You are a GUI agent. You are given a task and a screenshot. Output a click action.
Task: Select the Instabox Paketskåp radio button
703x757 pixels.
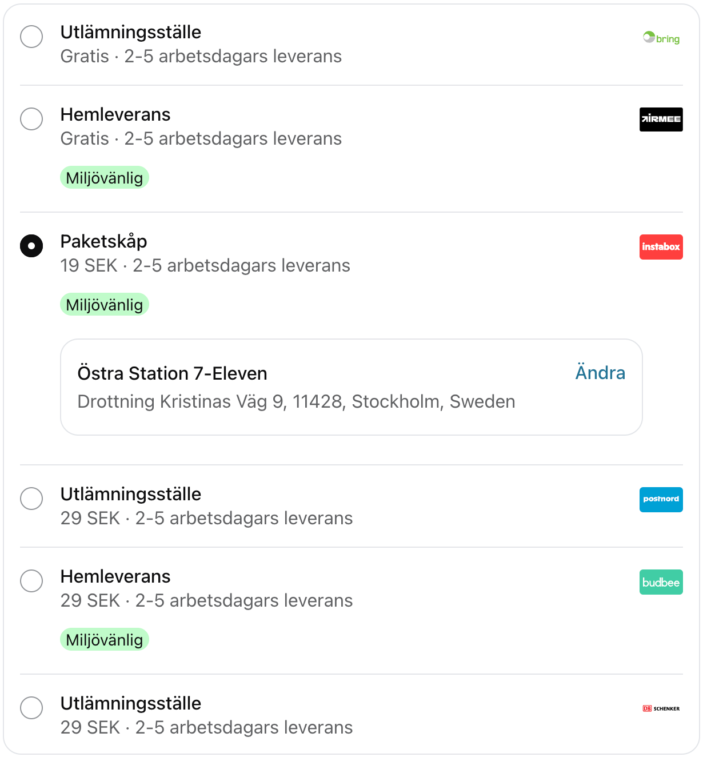pyautogui.click(x=31, y=246)
